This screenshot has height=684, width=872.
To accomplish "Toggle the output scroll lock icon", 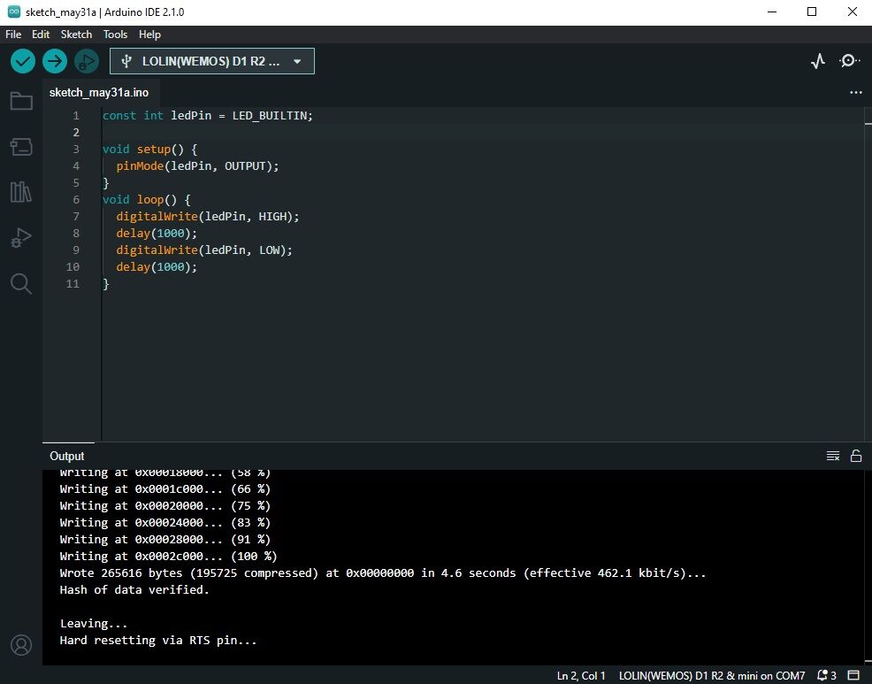I will [855, 456].
